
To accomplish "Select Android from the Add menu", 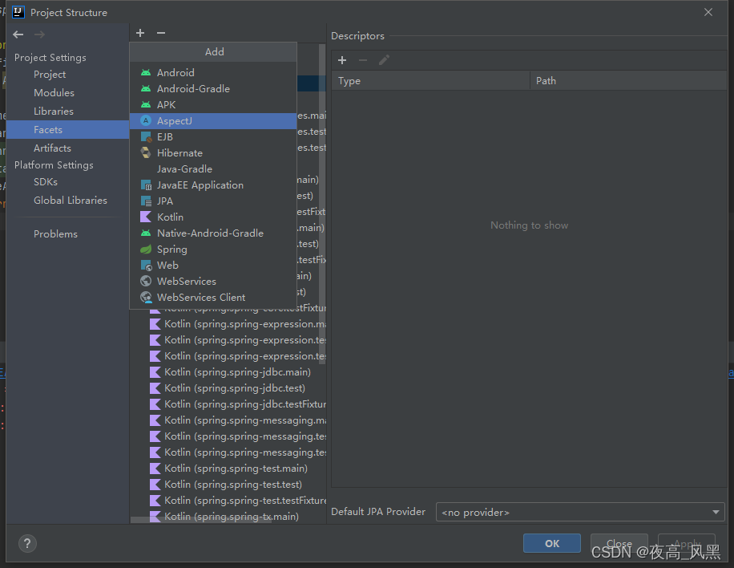I will coord(213,73).
